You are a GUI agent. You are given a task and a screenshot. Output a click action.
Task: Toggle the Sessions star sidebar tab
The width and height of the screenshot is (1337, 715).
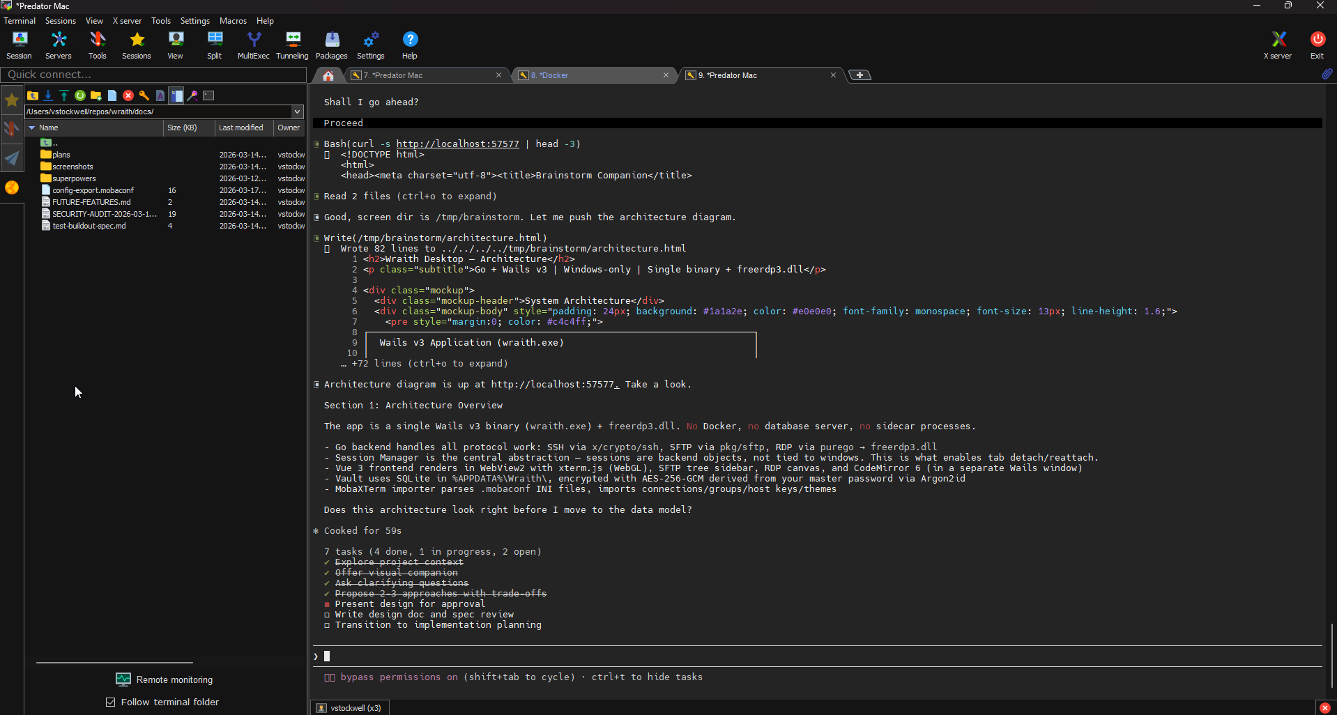(12, 100)
